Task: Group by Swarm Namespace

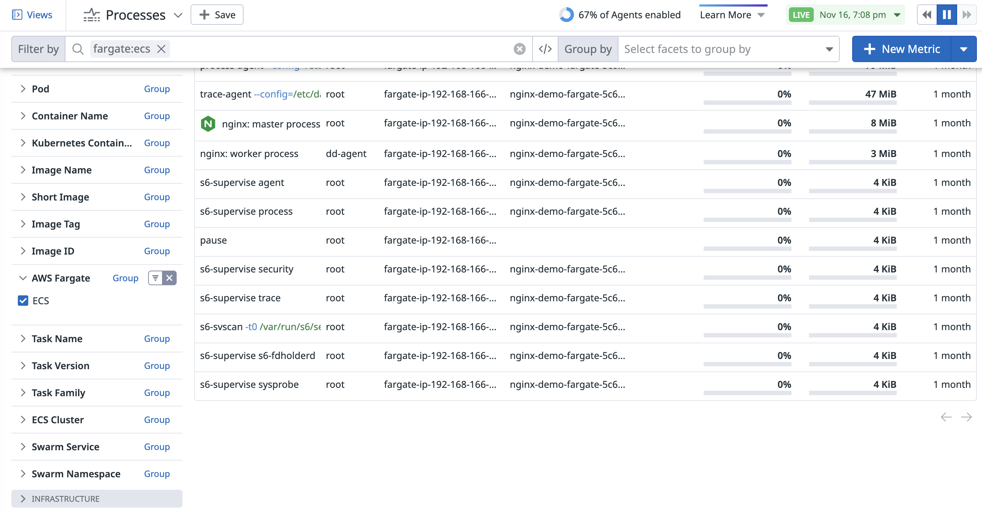Action: tap(157, 474)
